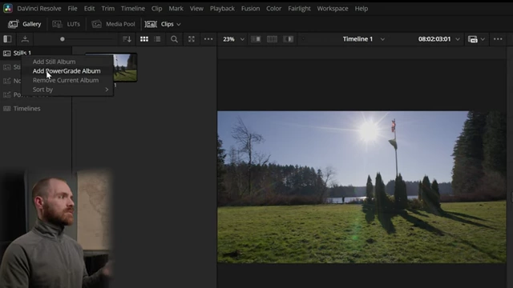Open the Timeline menu
The width and height of the screenshot is (513, 288).
click(133, 9)
